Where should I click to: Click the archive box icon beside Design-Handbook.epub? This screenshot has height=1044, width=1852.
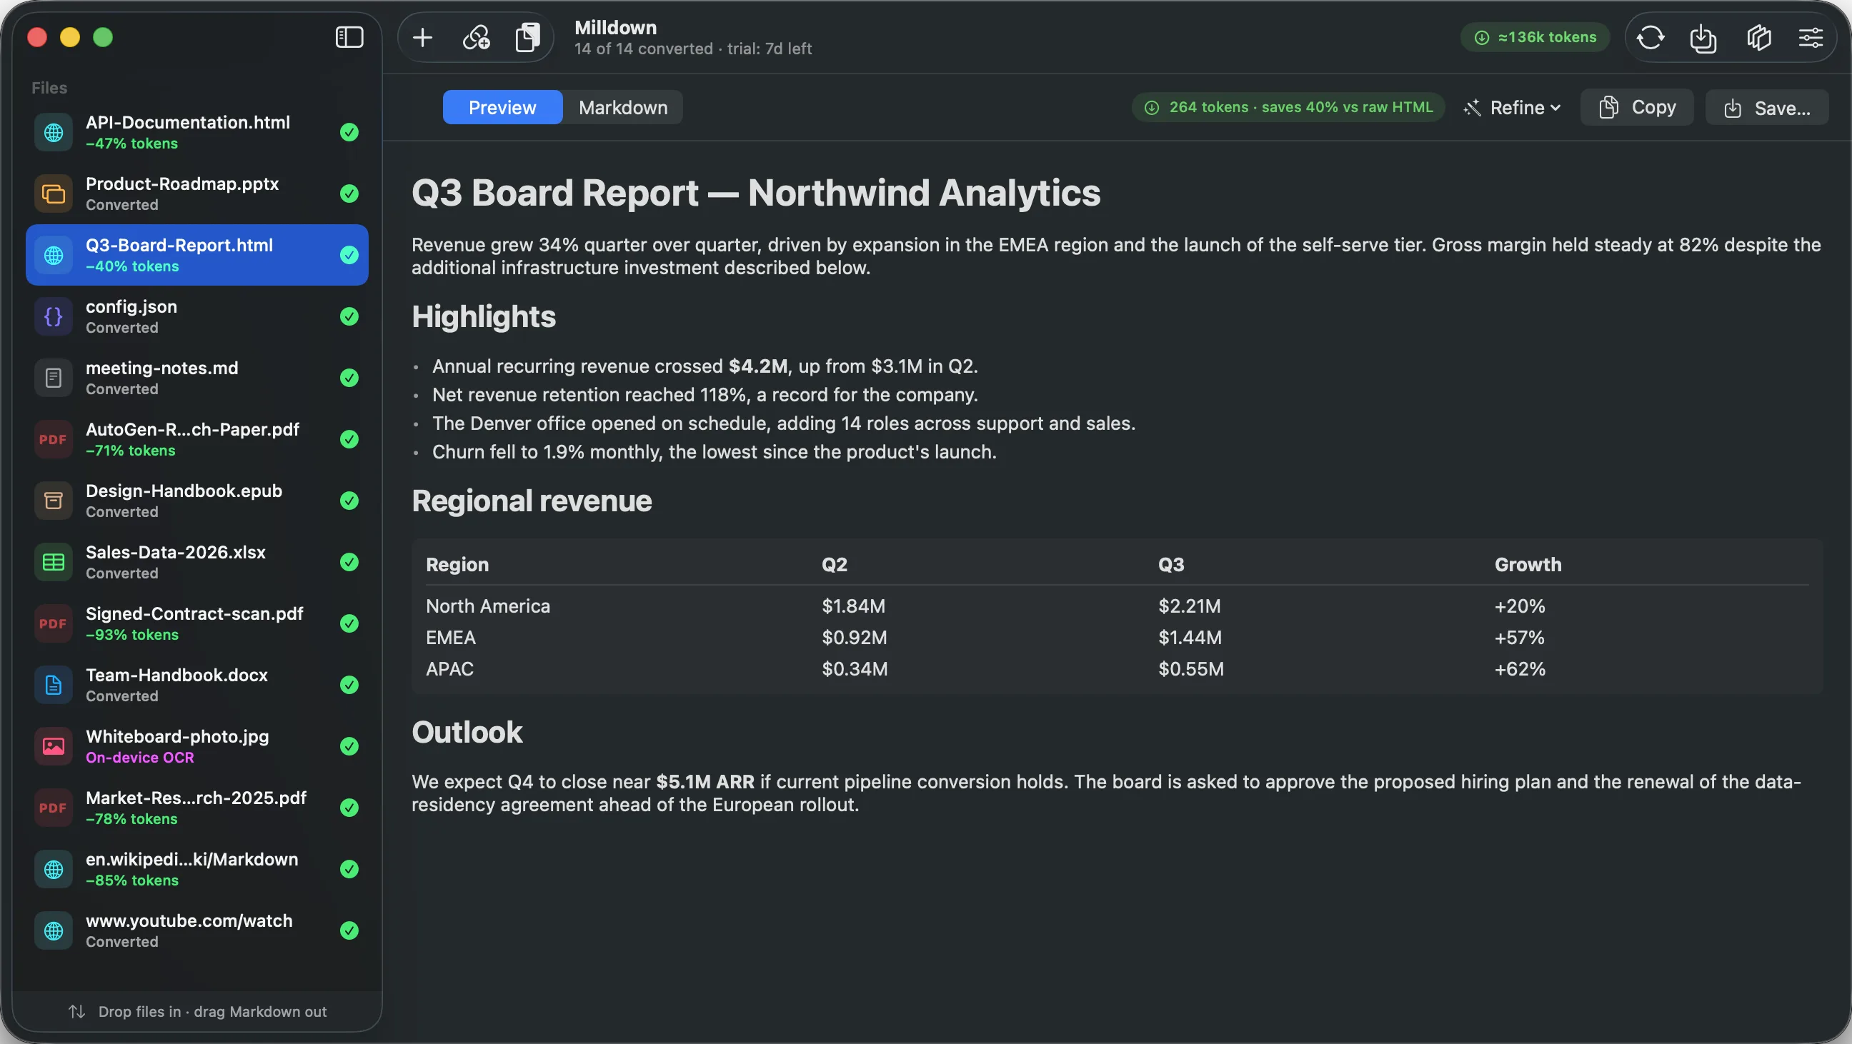coord(53,501)
